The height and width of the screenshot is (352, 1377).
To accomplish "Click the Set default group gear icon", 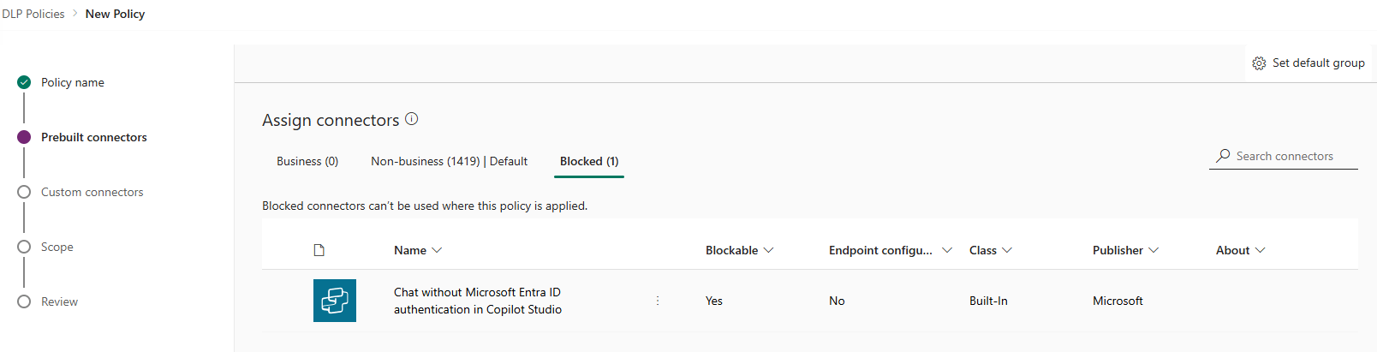I will point(1259,63).
